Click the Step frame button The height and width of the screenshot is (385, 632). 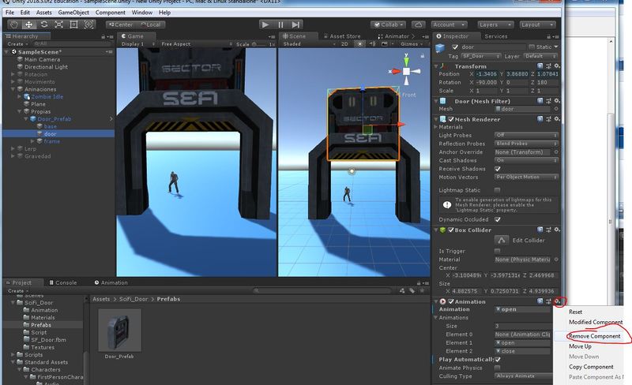click(295, 24)
